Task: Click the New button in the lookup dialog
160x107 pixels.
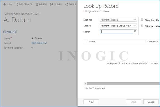Action: [91, 102]
